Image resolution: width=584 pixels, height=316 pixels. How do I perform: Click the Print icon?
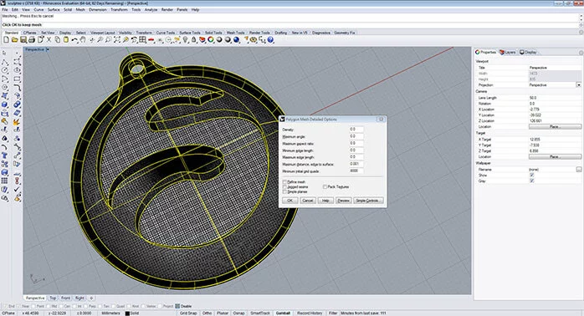(x=32, y=40)
